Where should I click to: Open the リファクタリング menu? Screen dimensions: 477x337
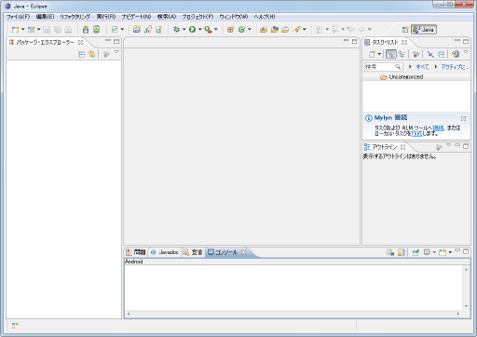[x=75, y=17]
